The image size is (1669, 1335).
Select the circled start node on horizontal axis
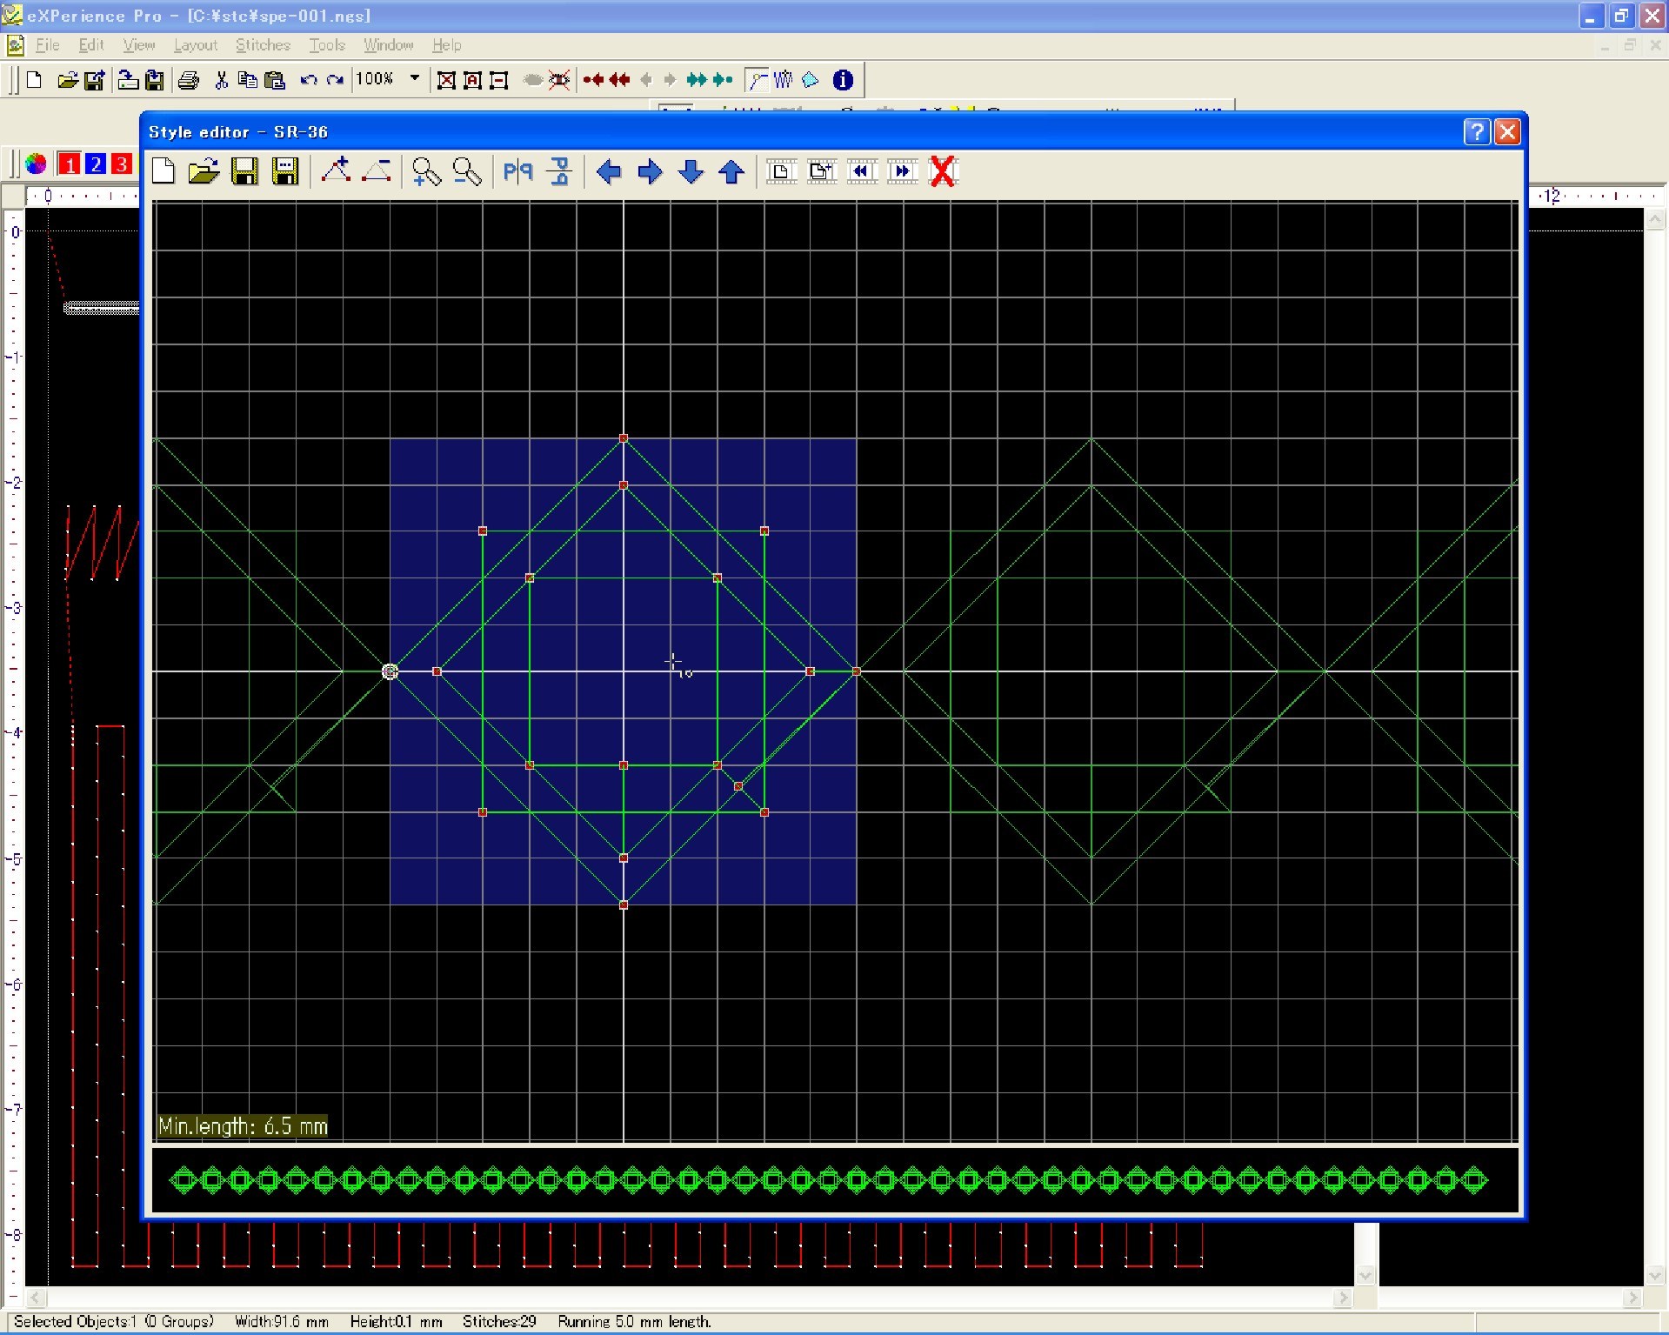390,671
